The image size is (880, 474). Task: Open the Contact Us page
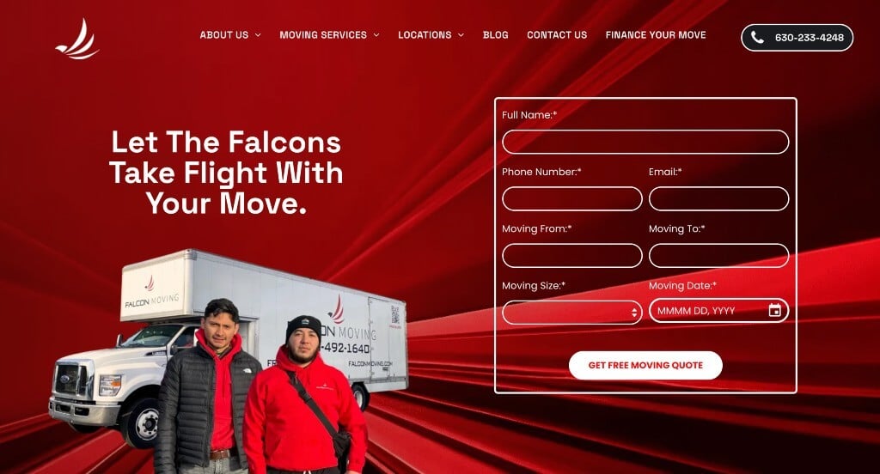coord(557,35)
